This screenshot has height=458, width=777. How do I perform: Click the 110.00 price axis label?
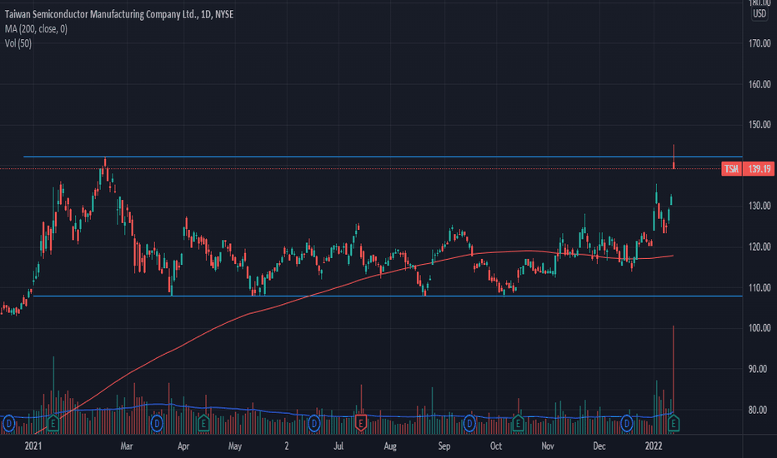click(759, 287)
